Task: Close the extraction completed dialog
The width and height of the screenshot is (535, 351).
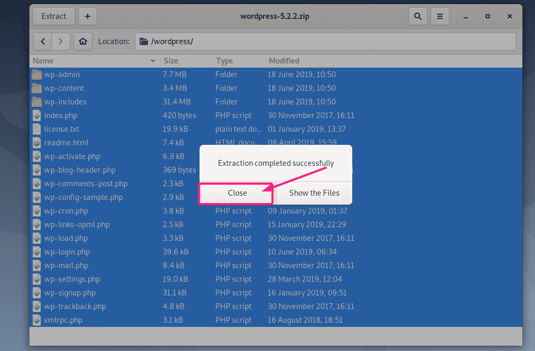Action: [x=237, y=193]
